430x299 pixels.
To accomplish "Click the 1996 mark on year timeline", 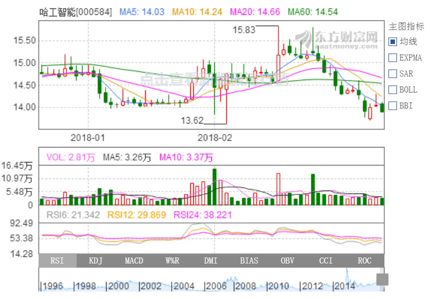I will 52,286.
